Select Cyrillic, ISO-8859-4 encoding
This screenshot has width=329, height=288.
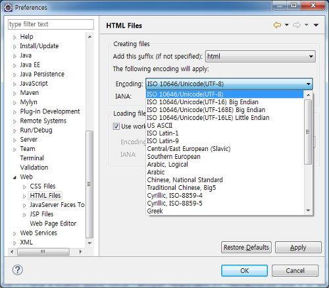(225, 196)
